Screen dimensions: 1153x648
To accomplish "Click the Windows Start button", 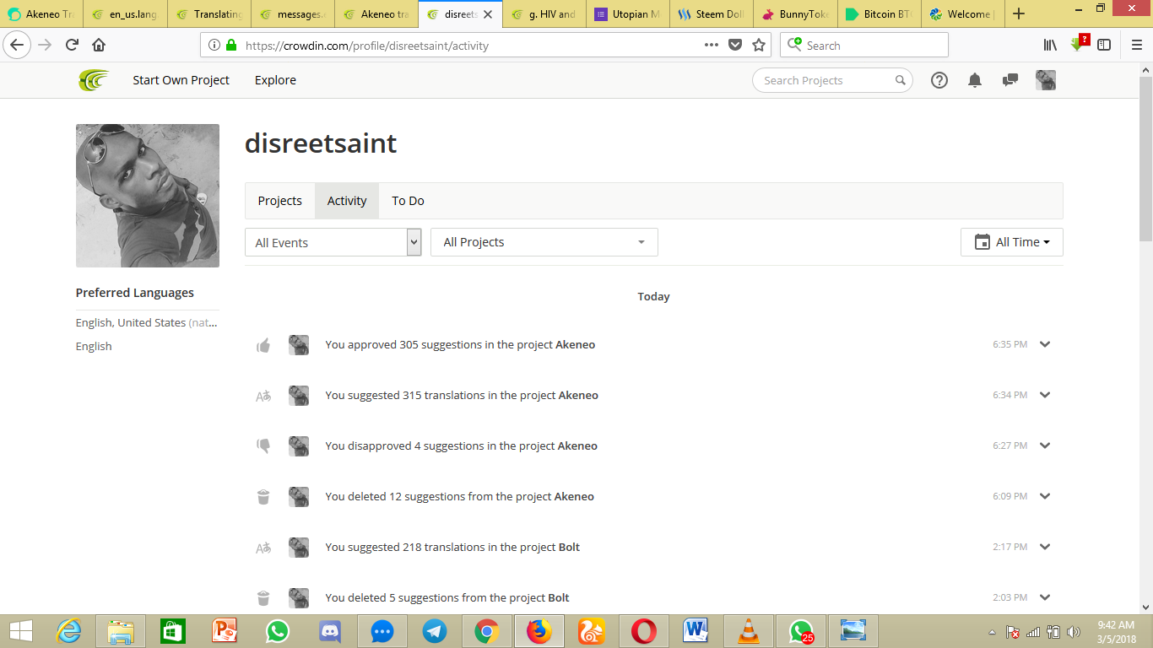I will click(21, 631).
